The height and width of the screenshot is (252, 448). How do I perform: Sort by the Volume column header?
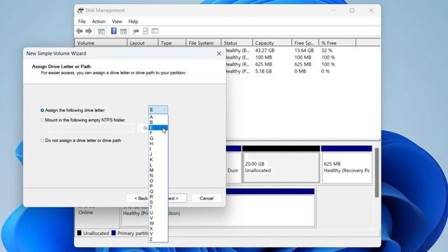pyautogui.click(x=101, y=43)
